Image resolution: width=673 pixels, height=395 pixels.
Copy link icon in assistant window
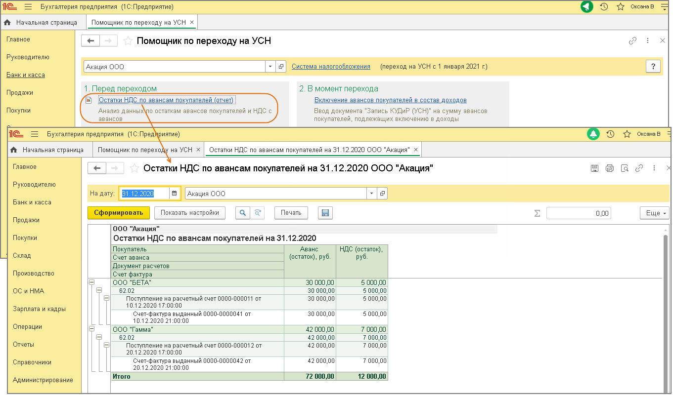[632, 41]
